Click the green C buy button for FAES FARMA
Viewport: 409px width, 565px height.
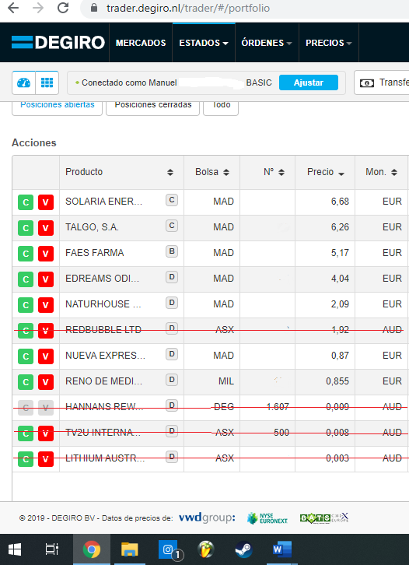[26, 253]
